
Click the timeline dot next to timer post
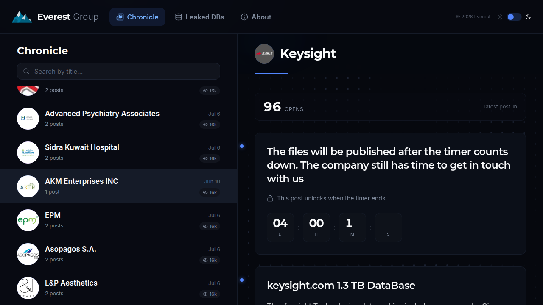coord(242,146)
